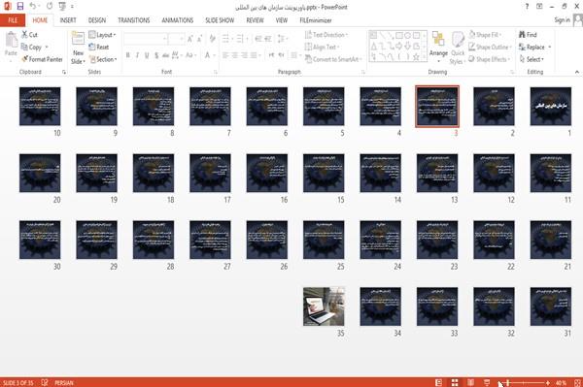Image resolution: width=583 pixels, height=387 pixels.
Task: Open Quick Styles gallery
Action: click(x=458, y=48)
